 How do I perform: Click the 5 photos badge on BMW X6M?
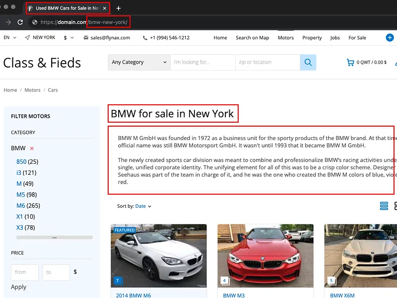pos(331,281)
